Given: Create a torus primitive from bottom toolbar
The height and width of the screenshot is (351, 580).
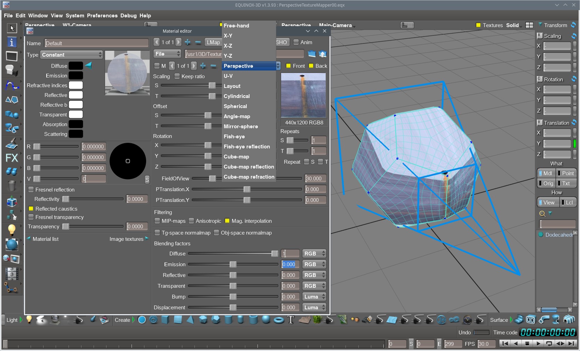Looking at the screenshot, I should tap(279, 320).
